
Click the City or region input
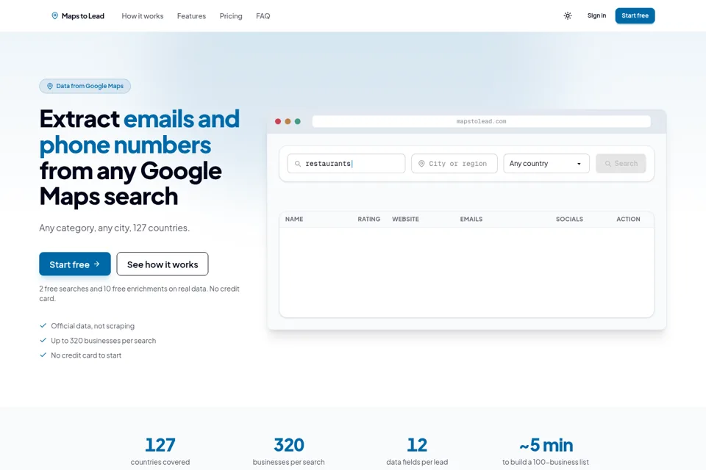[x=454, y=164]
